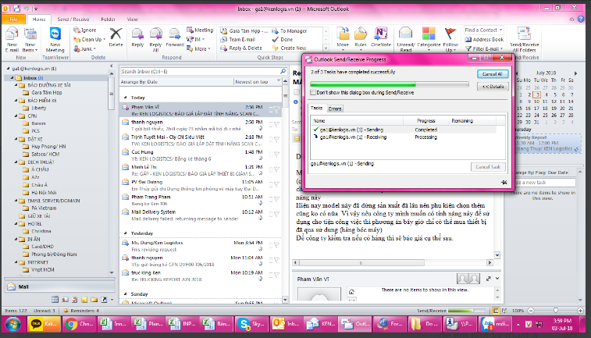Click the Unread/Read envelope icon
Viewport: 591px width, 338px height.
pos(405,34)
